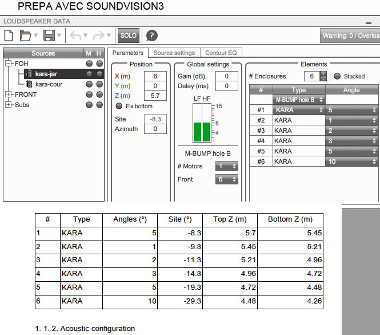This screenshot has width=380, height=335.
Task: Toggle mute for Subs group
Action: [89, 105]
